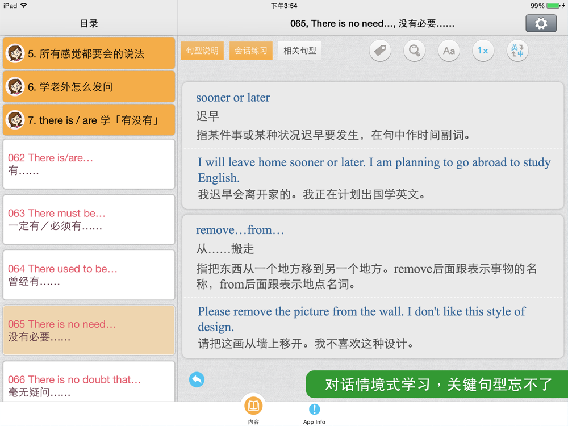Screen dimensions: 568x426
Task: Open lesson 063 There must be…
Action: (89, 220)
